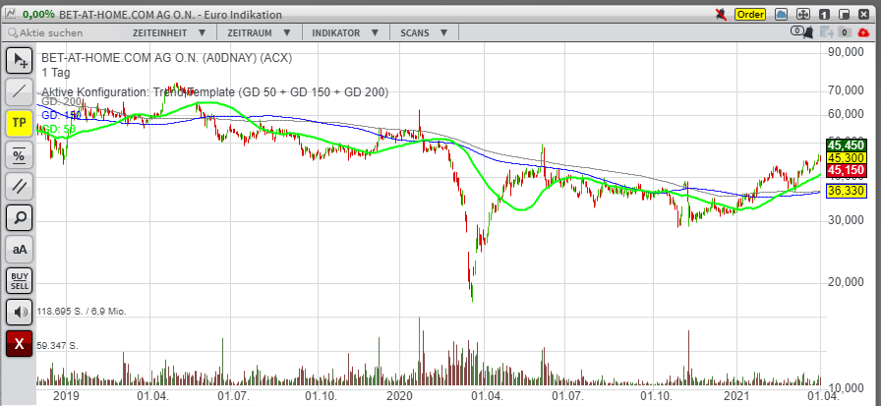Screen dimensions: 881x406
Task: Open the INDIKATOR dropdown menu
Action: click(x=347, y=32)
